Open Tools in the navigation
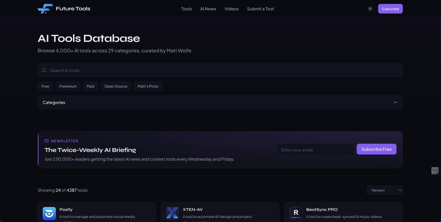 186,9
